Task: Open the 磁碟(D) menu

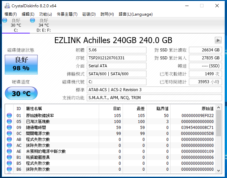Action: click(89, 14)
